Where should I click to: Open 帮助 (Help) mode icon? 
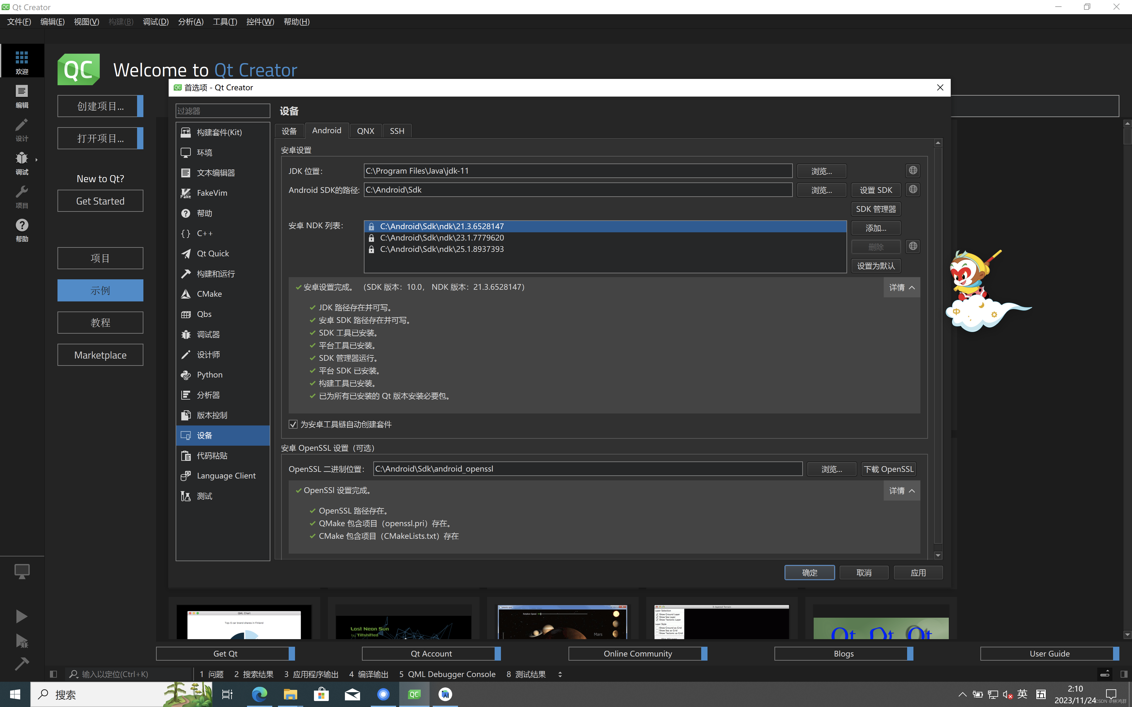coord(22,230)
